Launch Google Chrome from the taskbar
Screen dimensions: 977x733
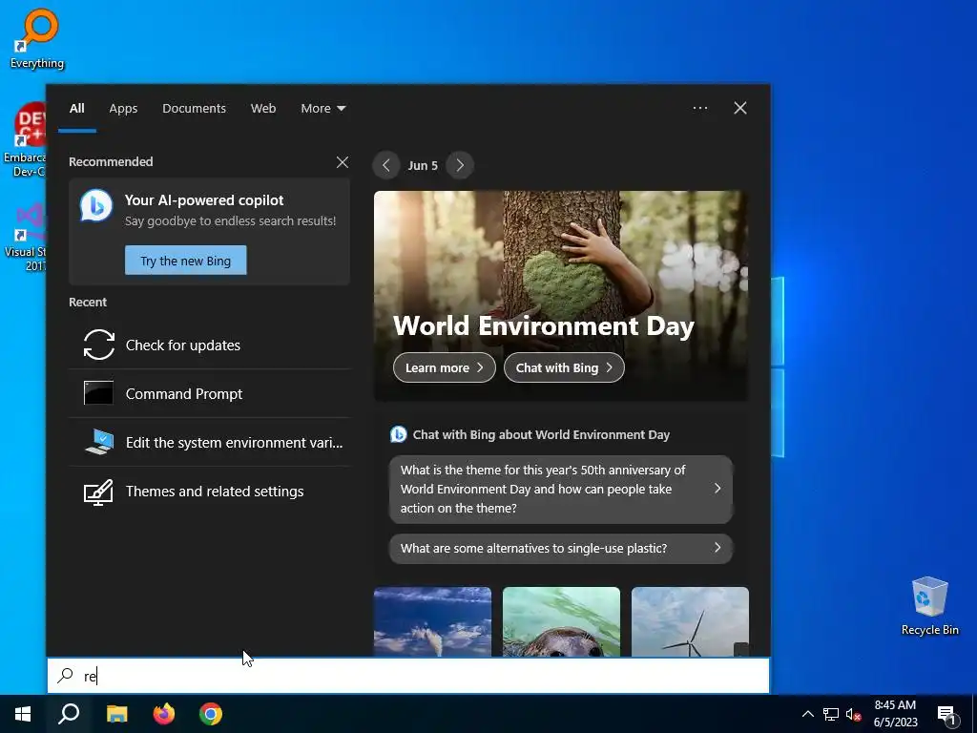coord(211,714)
